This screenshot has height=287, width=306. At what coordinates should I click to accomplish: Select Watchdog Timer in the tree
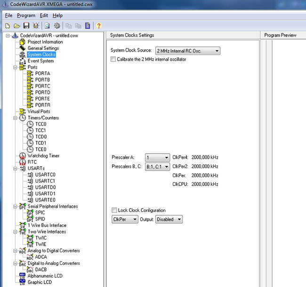coord(43,155)
